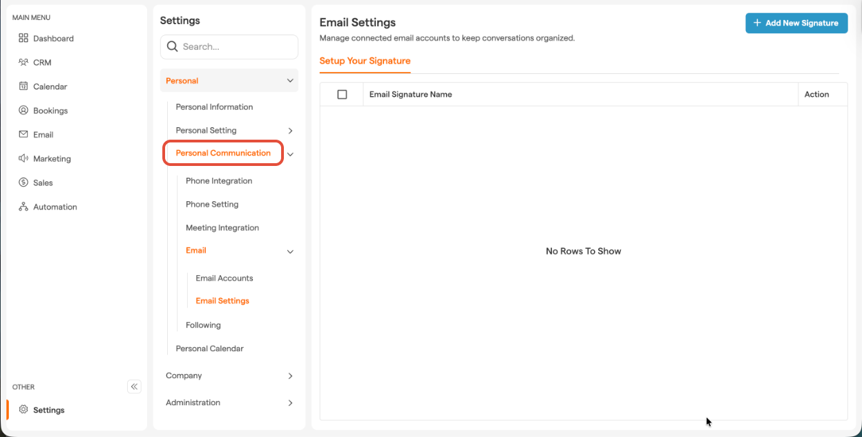
Task: Click the Automation workflow icon
Action: click(23, 207)
